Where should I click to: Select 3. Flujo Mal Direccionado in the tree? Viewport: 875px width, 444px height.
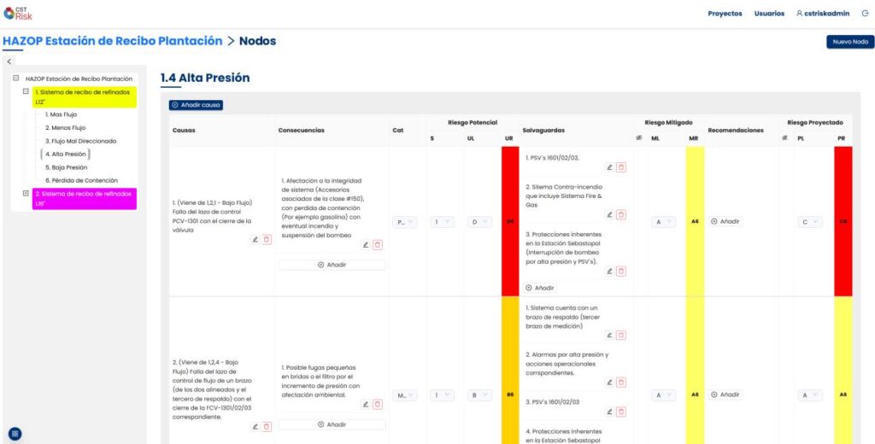81,141
